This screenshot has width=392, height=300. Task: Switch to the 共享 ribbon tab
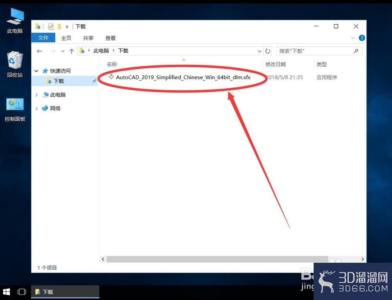pyautogui.click(x=88, y=38)
